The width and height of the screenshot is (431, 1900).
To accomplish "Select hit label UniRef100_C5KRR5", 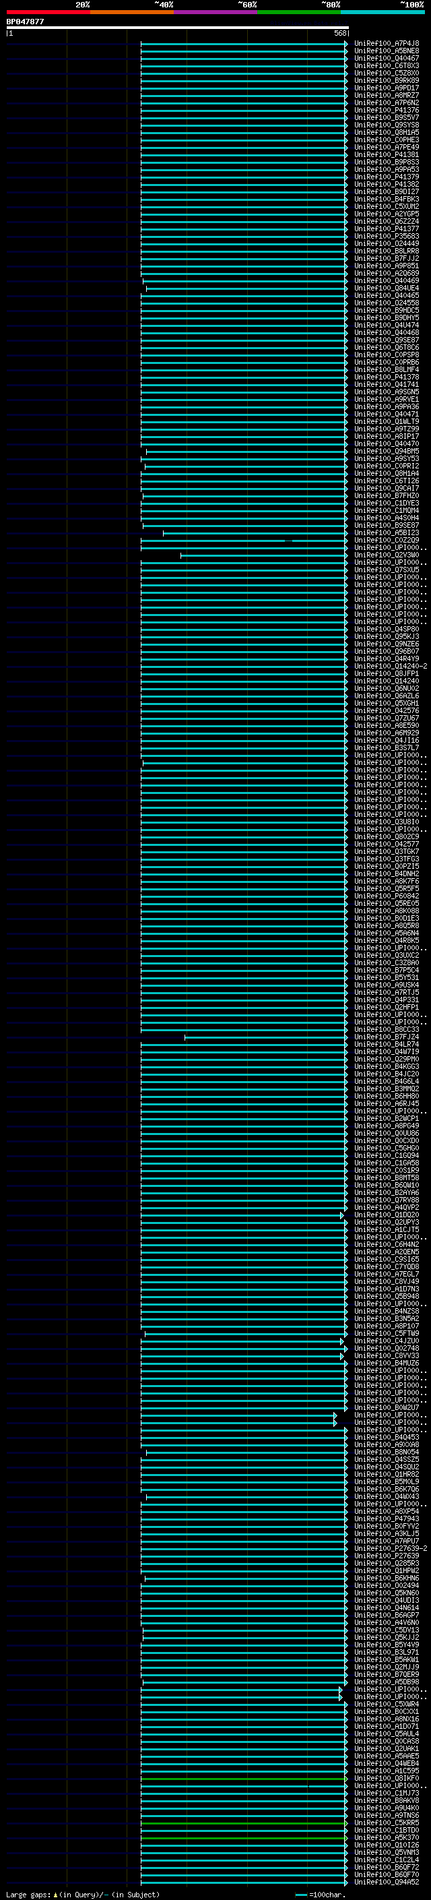I will [x=386, y=1823].
